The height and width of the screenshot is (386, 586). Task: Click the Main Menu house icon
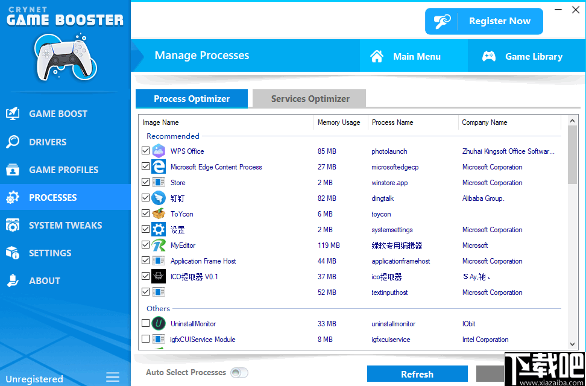point(377,57)
